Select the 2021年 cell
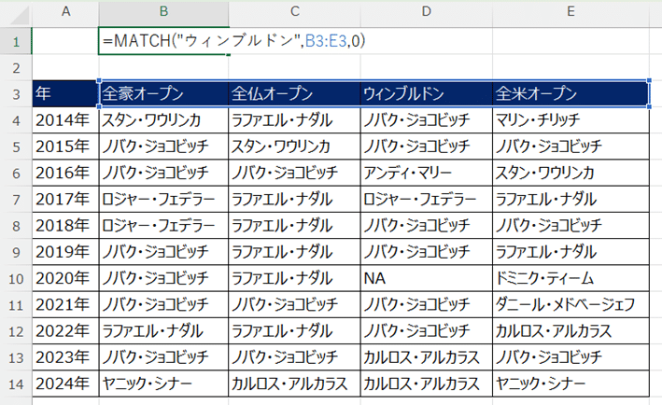Image resolution: width=662 pixels, height=405 pixels. (x=65, y=304)
